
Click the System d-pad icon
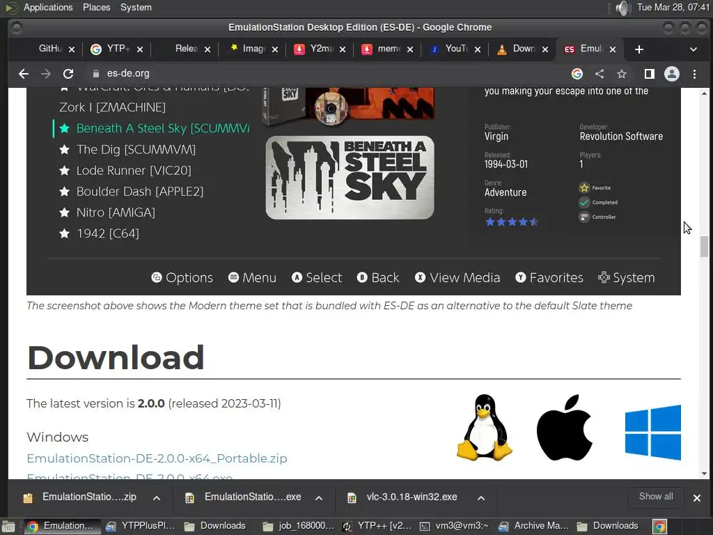tap(604, 277)
